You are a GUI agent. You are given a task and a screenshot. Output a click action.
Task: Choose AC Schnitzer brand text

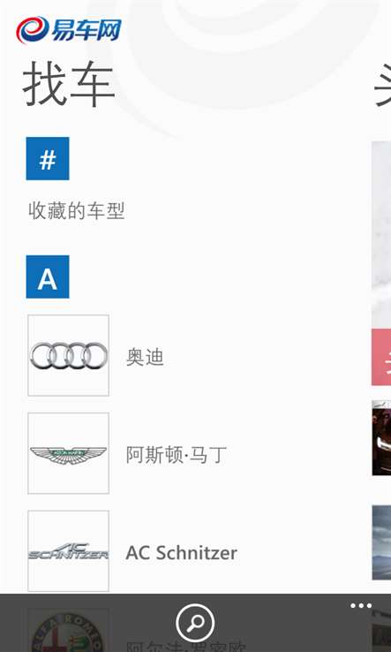[x=182, y=553]
